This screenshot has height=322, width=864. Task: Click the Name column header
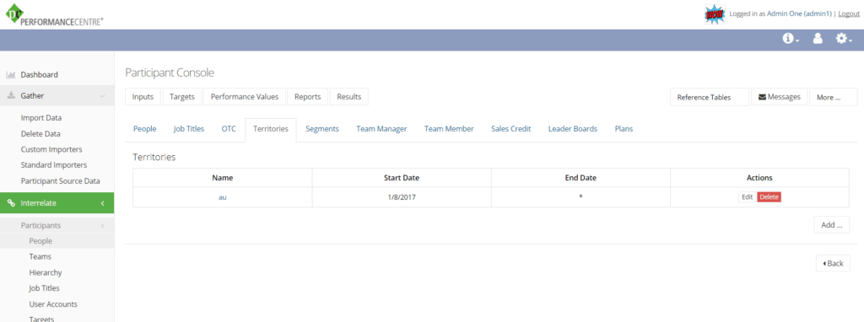[223, 178]
